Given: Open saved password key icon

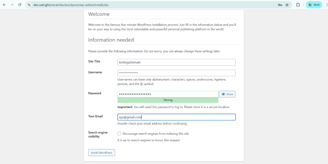Looking at the screenshot, I should (280, 5).
